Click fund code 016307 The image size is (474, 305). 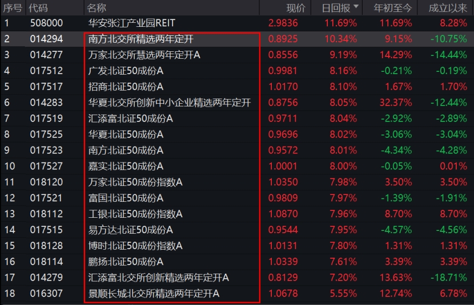coord(47,294)
